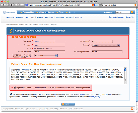The width and height of the screenshot is (138, 113).
Task: Click the Site Index footer link
Action: click(63, 109)
